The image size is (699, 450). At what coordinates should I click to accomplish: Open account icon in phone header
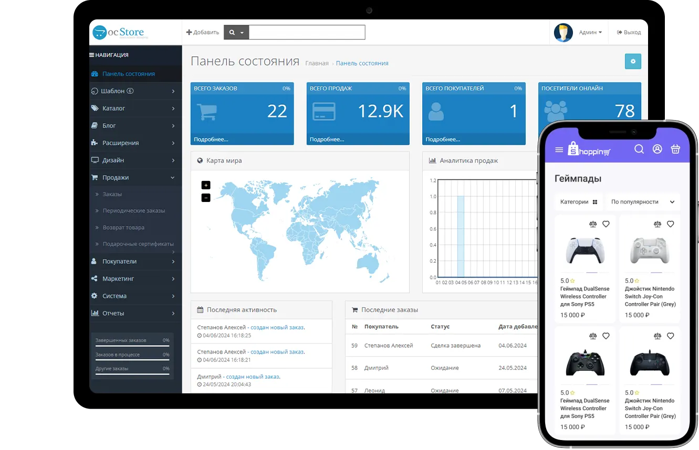click(x=657, y=149)
